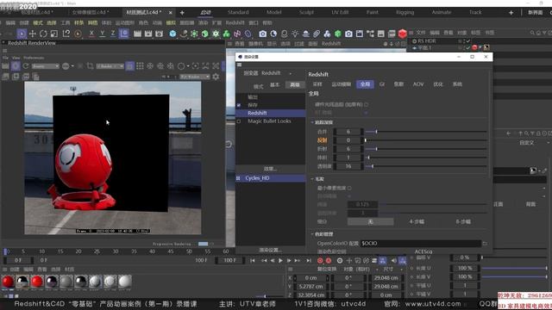
Task: Click the green subdivision generator cube icon
Action: point(205,34)
